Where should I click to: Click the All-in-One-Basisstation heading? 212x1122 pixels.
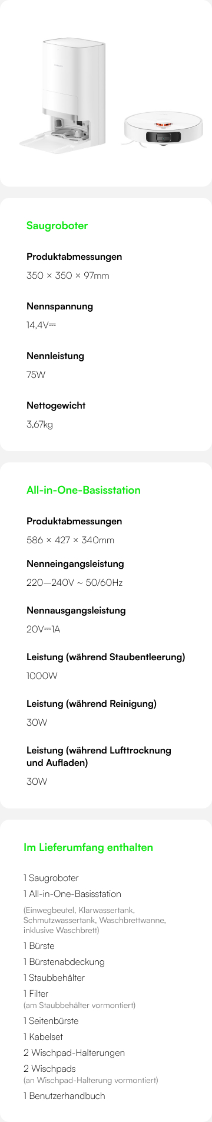click(x=84, y=490)
